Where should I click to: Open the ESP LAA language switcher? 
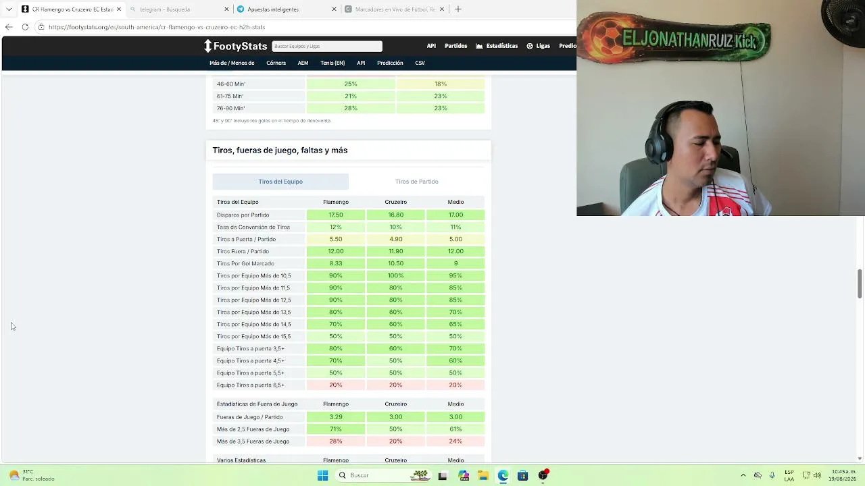click(789, 475)
